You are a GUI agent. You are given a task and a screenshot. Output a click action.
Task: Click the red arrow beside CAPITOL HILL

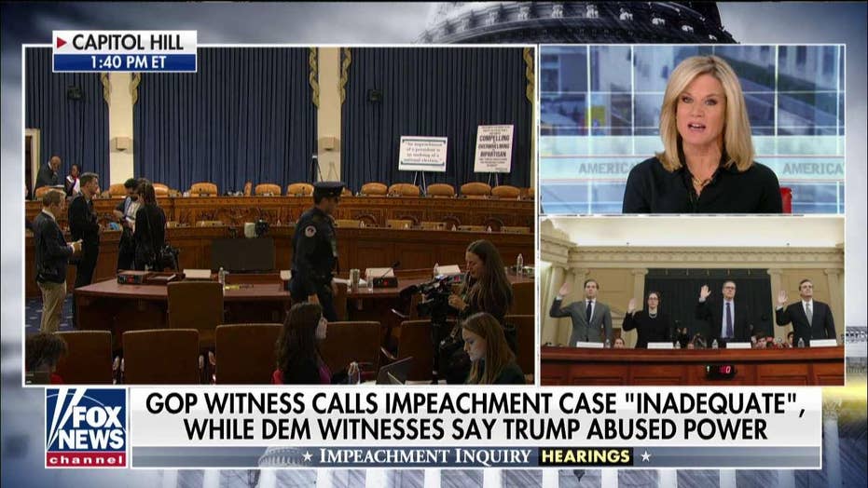tap(62, 42)
